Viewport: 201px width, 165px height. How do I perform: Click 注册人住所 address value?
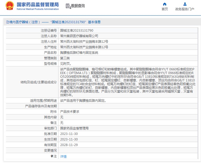point(84,42)
